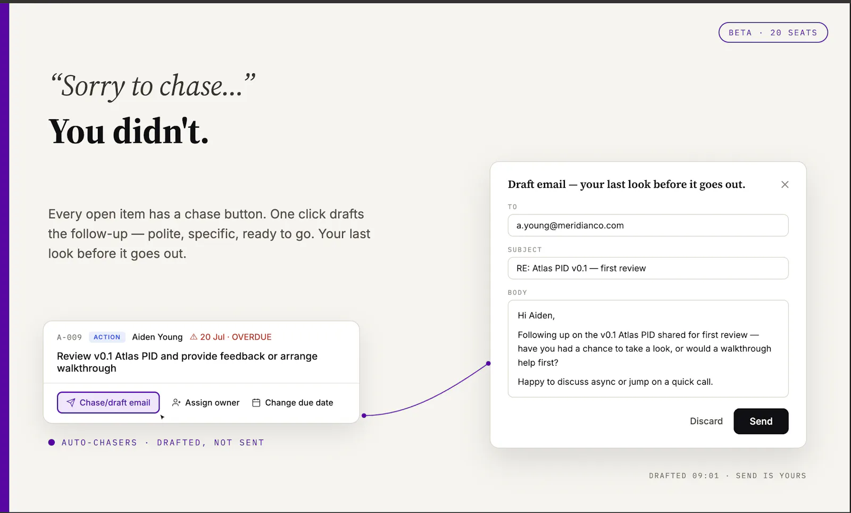Click the overdue warning triangle icon
Viewport: 851px width, 513px height.
point(194,337)
